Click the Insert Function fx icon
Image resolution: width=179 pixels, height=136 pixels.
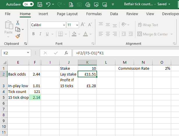(x=66, y=53)
